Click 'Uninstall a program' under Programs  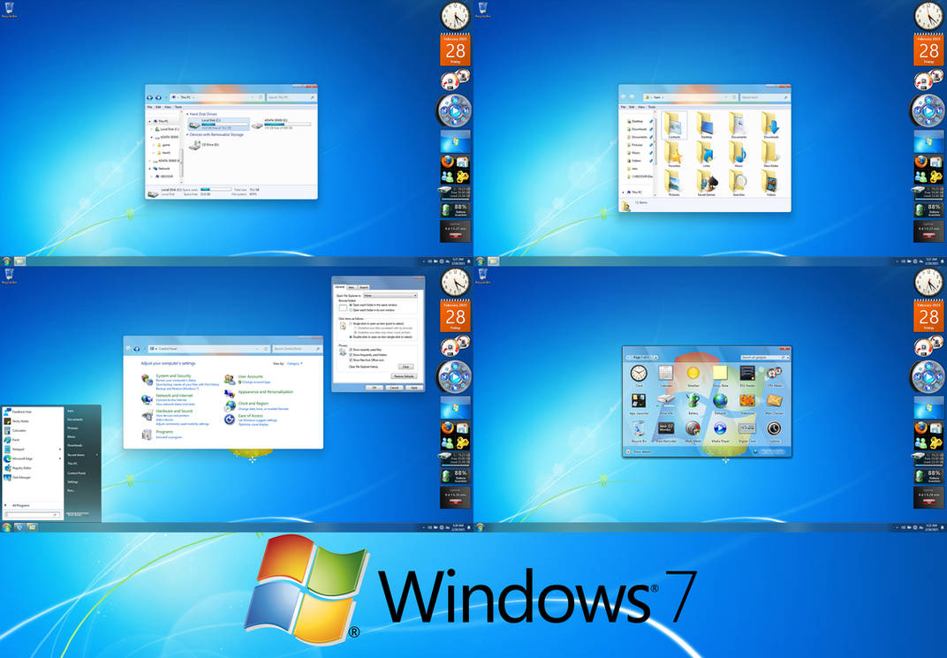coord(169,437)
